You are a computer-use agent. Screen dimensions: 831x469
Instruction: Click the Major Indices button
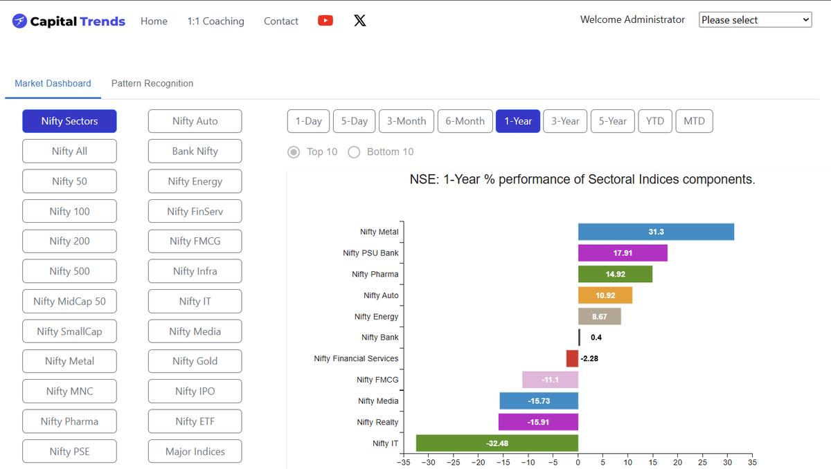(195, 451)
